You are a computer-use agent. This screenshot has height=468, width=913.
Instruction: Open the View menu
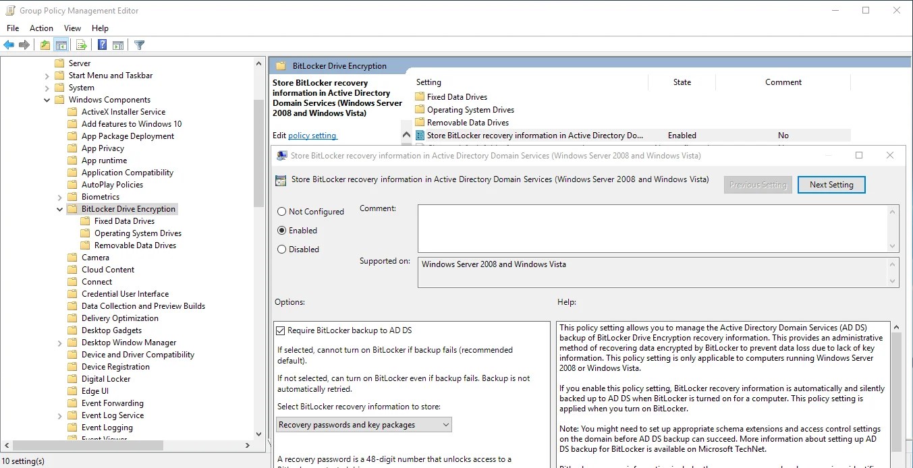[x=72, y=28]
